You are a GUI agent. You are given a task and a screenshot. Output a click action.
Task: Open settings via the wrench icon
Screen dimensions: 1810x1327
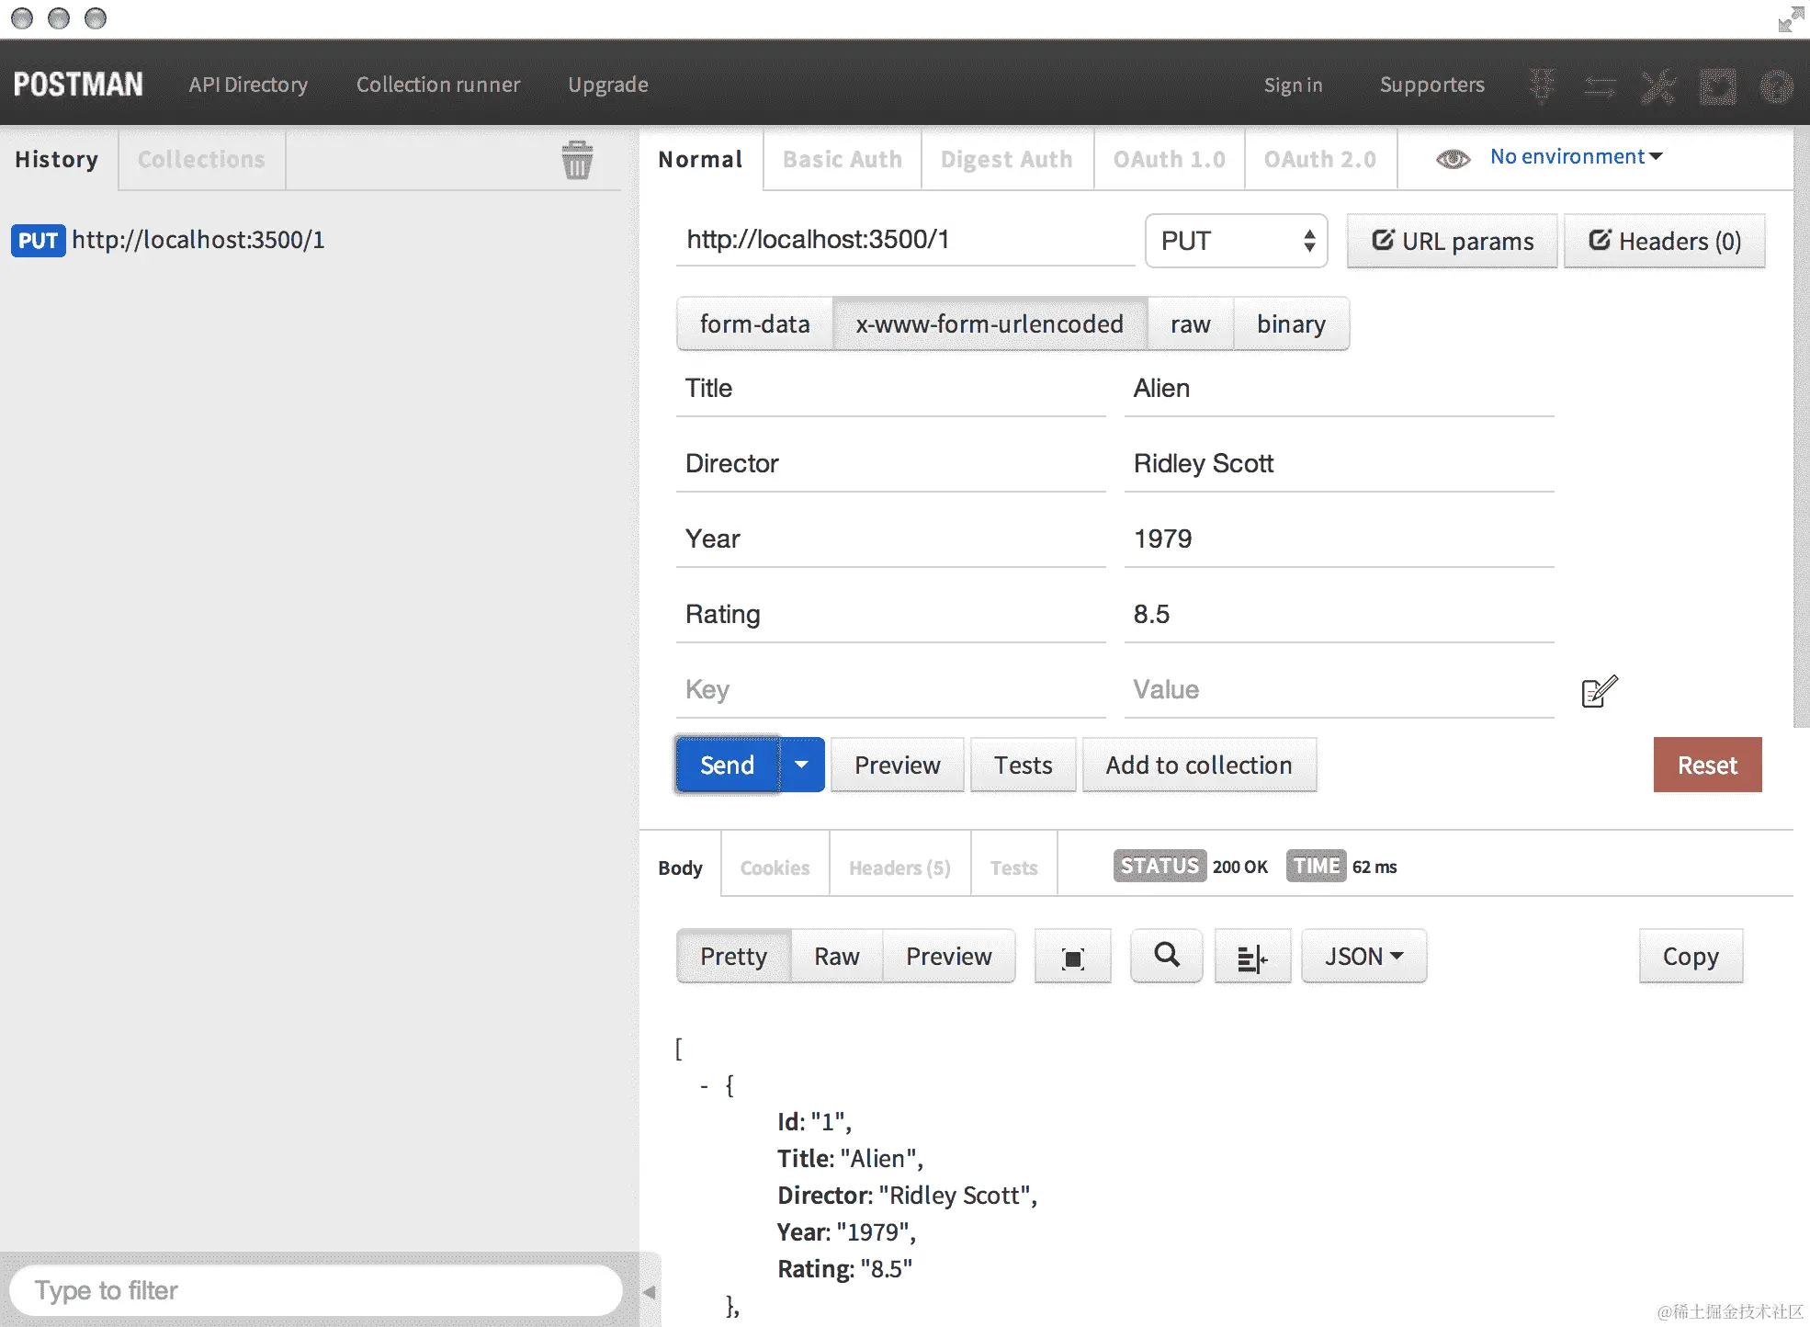[1658, 86]
